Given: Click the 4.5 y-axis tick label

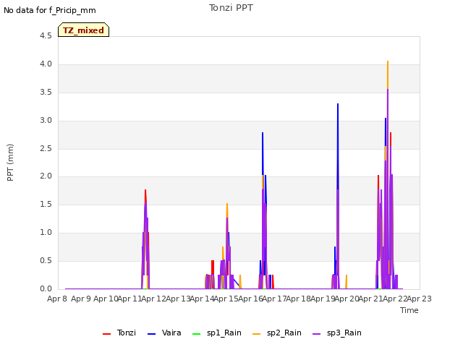Looking at the screenshot, I should [x=46, y=35].
